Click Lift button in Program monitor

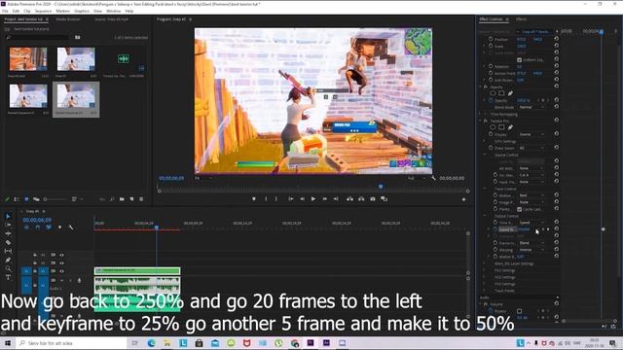(349, 198)
